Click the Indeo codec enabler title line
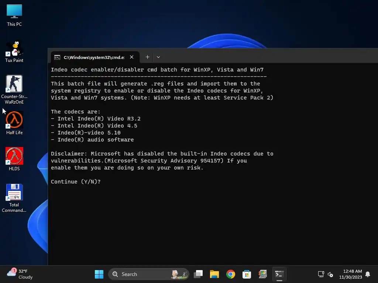This screenshot has width=378, height=283. click(x=157, y=70)
